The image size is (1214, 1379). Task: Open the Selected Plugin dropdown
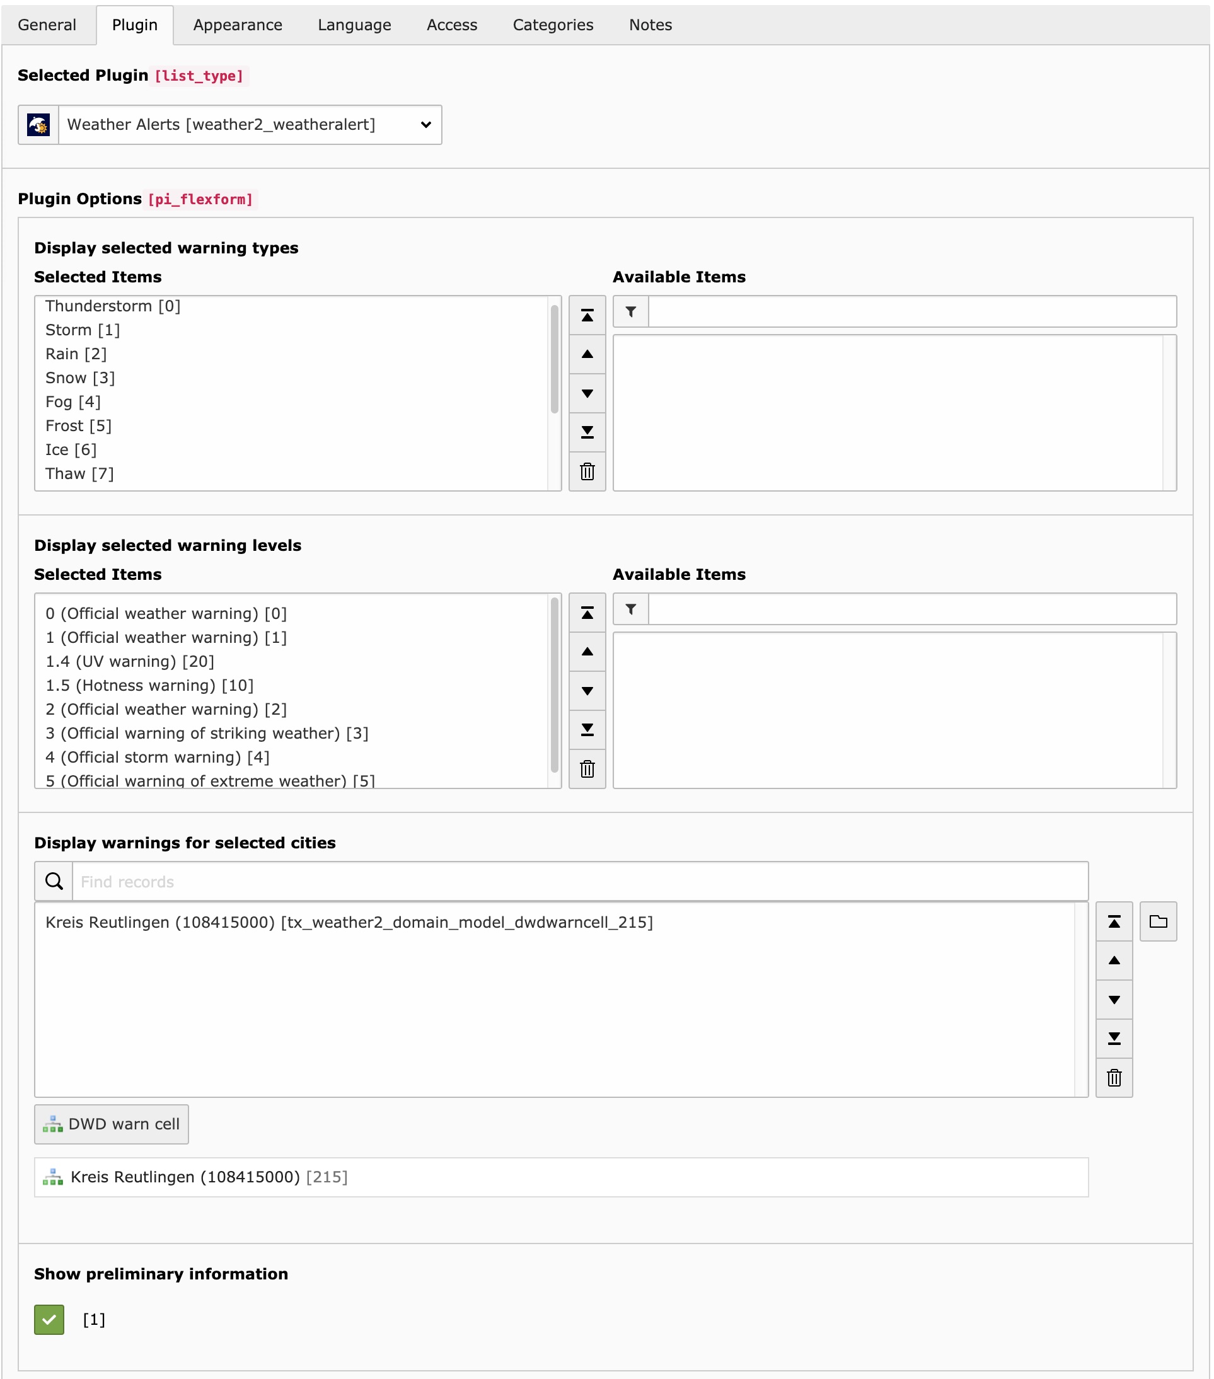(250, 125)
